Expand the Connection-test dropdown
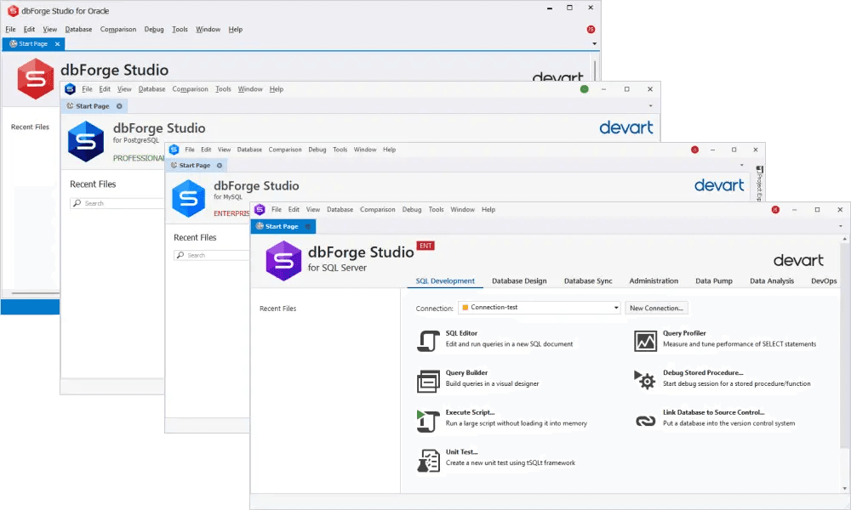851x510 pixels. click(615, 308)
